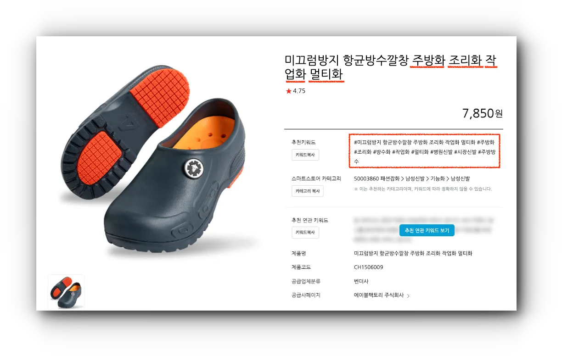Click the 4.75 rating score
The height and width of the screenshot is (356, 562).
(x=299, y=91)
